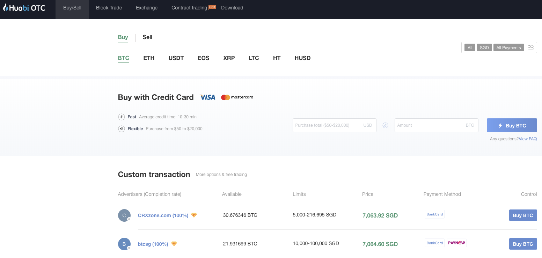Click the 5,000-216,695 SGD limits value
This screenshot has width=542, height=258.
pyautogui.click(x=315, y=215)
